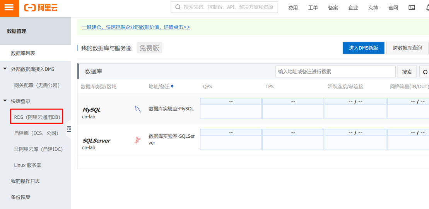
Task: Open the Cloud Shell terminal icon
Action: [x=412, y=8]
